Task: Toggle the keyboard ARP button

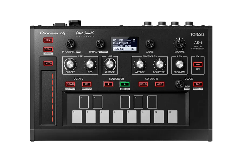Action: pos(160,84)
